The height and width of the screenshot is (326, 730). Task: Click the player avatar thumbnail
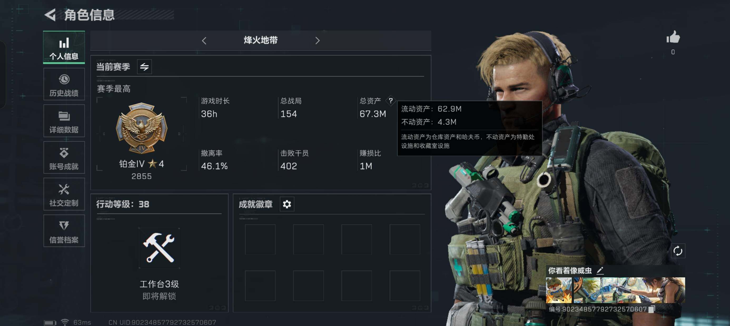559,290
